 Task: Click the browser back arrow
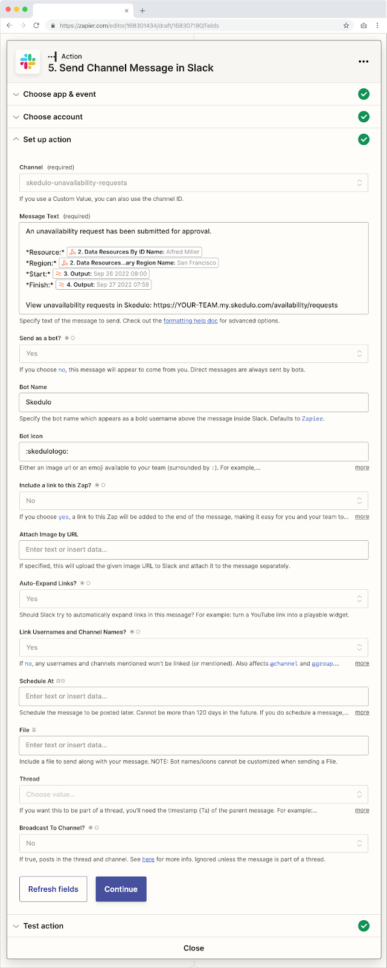10,25
